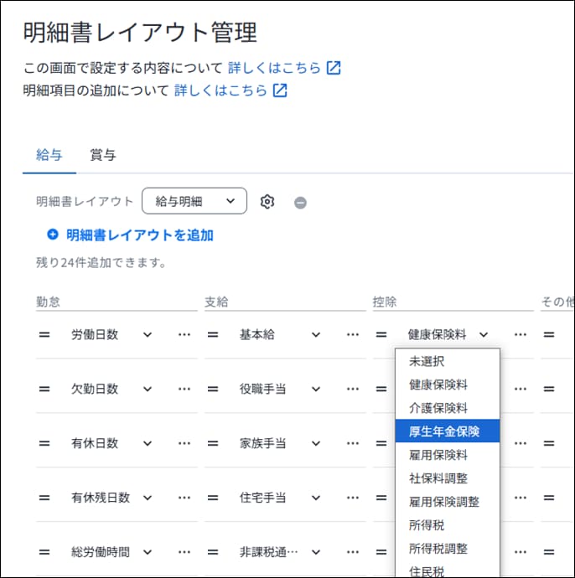Choose 厚生年金保険 from the dropdown list
This screenshot has width=575, height=578.
(x=447, y=431)
